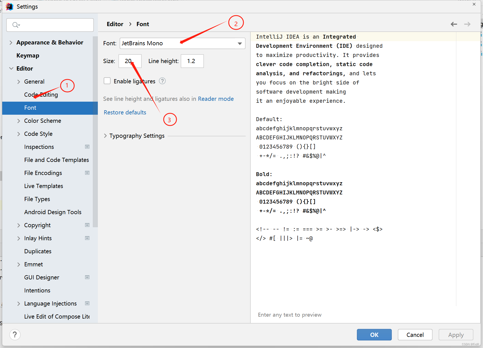The width and height of the screenshot is (483, 348).
Task: Click the project-level icon next to Inlay Hints
Action: pyautogui.click(x=87, y=238)
